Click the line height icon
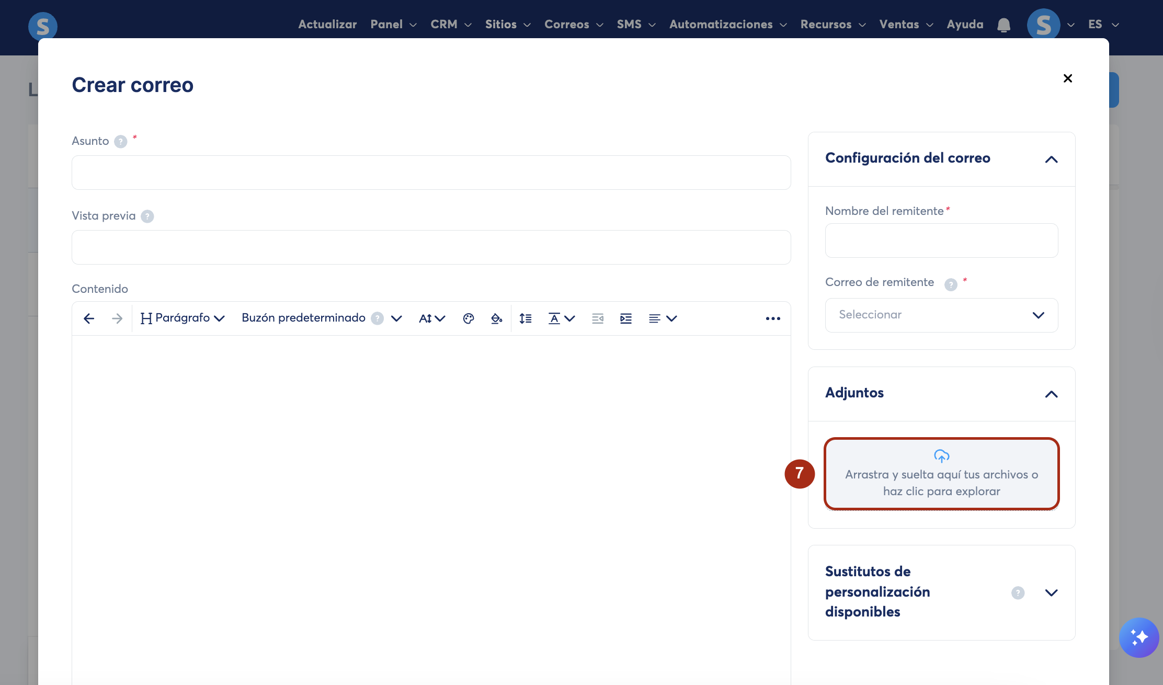This screenshot has width=1163, height=685. tap(526, 318)
